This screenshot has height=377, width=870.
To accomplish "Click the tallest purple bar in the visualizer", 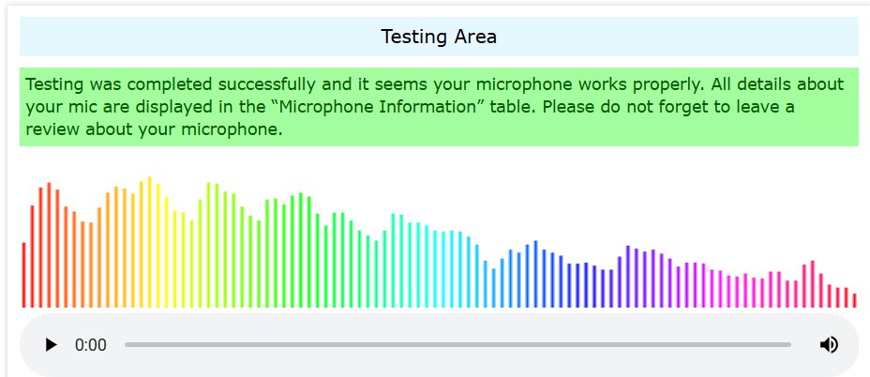I will pyautogui.click(x=627, y=277).
